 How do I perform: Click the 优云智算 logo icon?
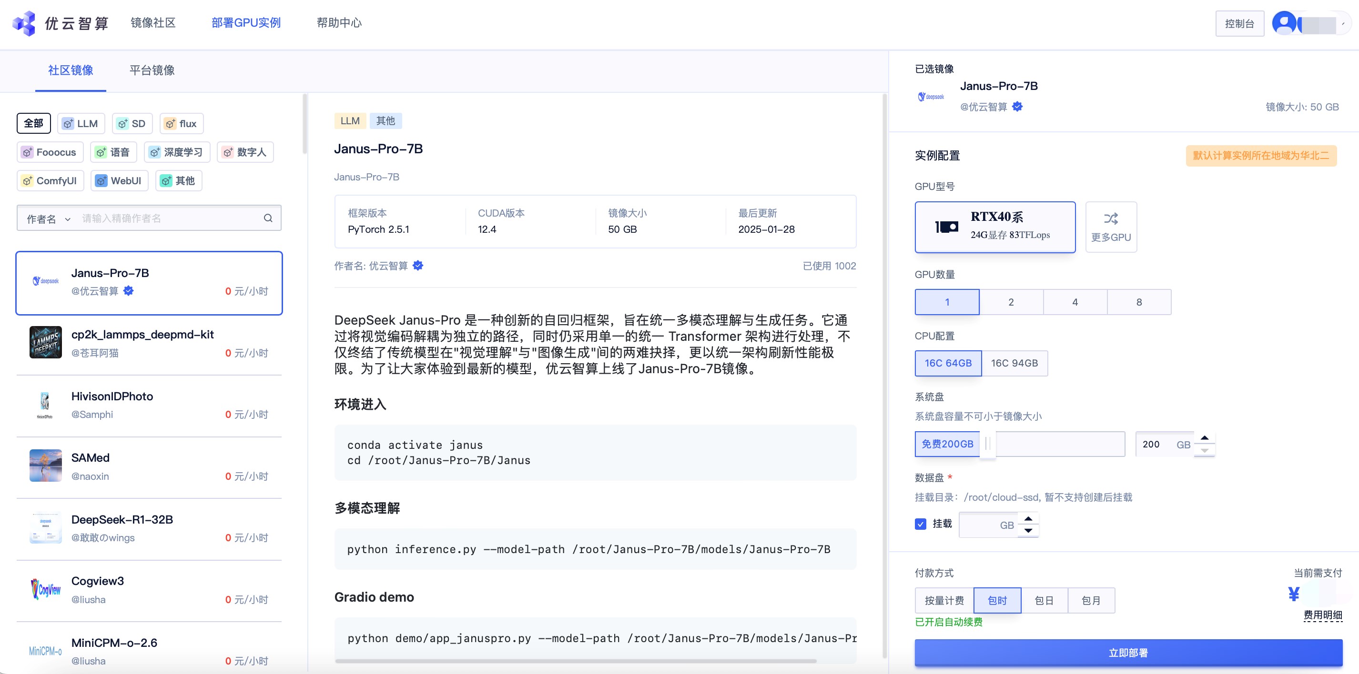click(24, 23)
